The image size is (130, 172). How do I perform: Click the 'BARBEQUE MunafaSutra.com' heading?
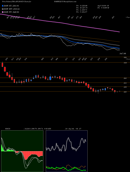65,2
